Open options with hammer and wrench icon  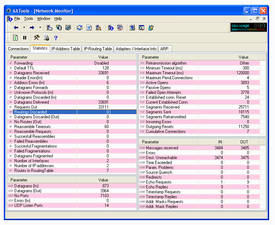click(37, 38)
